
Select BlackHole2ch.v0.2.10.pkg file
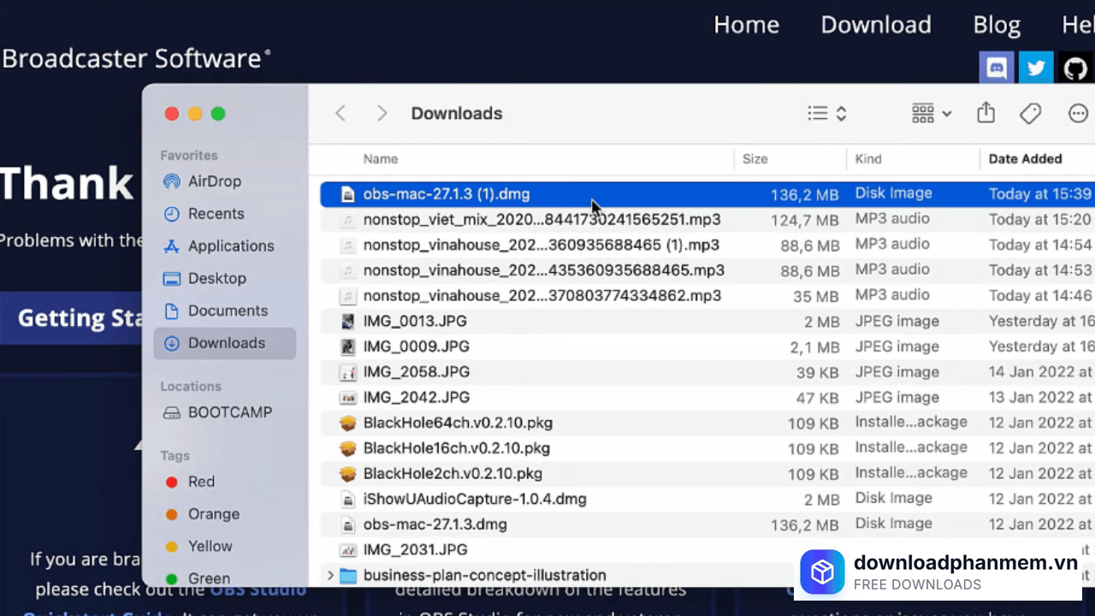[x=707, y=474]
